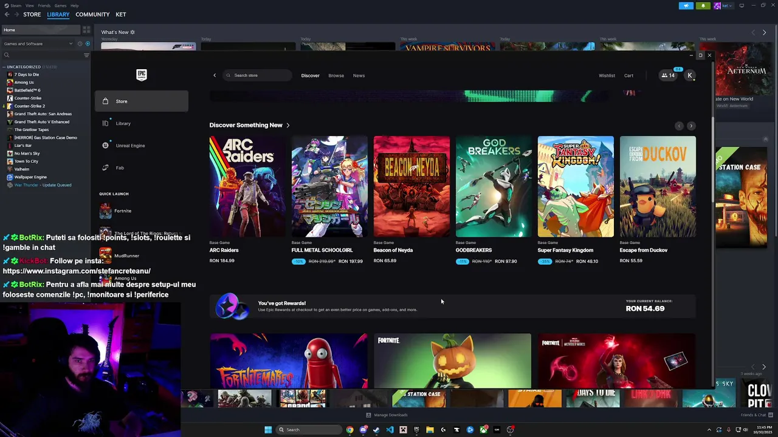Show next Discover Something New games
The image size is (778, 437).
691,126
